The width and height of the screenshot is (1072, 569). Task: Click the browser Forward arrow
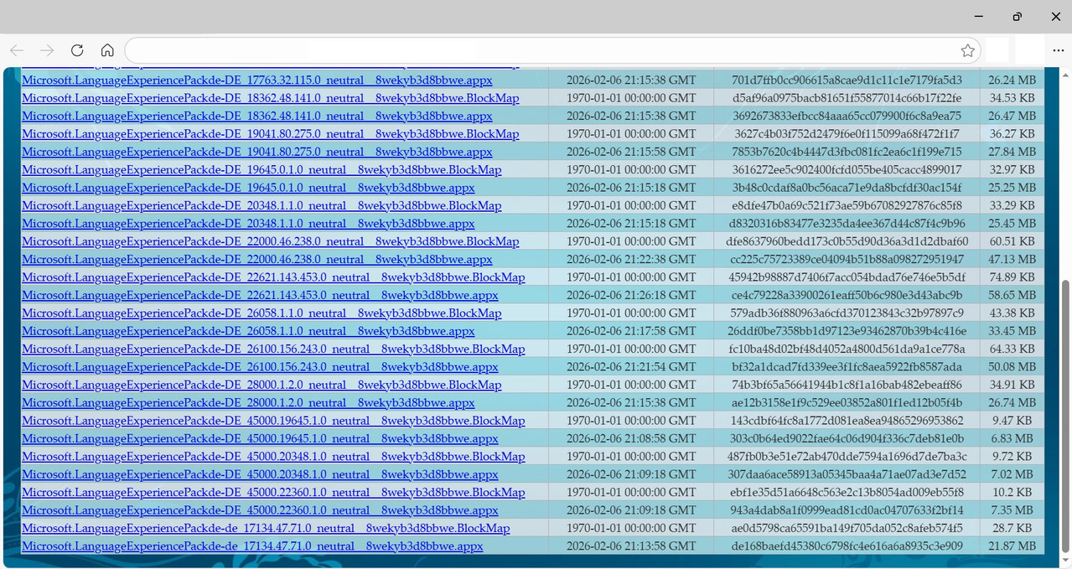click(x=47, y=50)
